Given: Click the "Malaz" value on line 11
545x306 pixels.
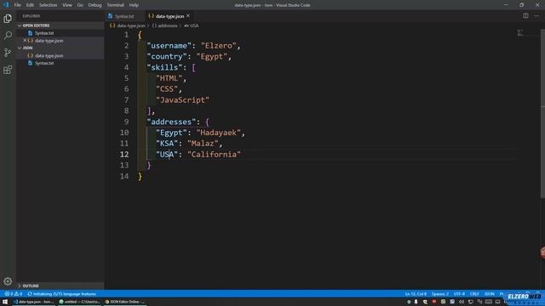Looking at the screenshot, I should pos(203,144).
